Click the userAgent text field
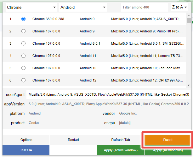193x157 pixels. pos(108,94)
